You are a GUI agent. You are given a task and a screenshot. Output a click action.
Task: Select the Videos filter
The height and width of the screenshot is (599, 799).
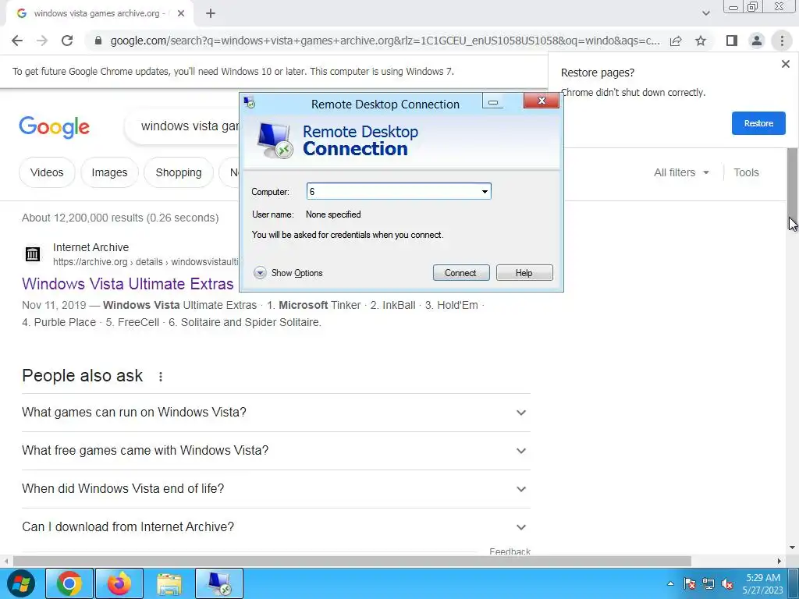[47, 172]
